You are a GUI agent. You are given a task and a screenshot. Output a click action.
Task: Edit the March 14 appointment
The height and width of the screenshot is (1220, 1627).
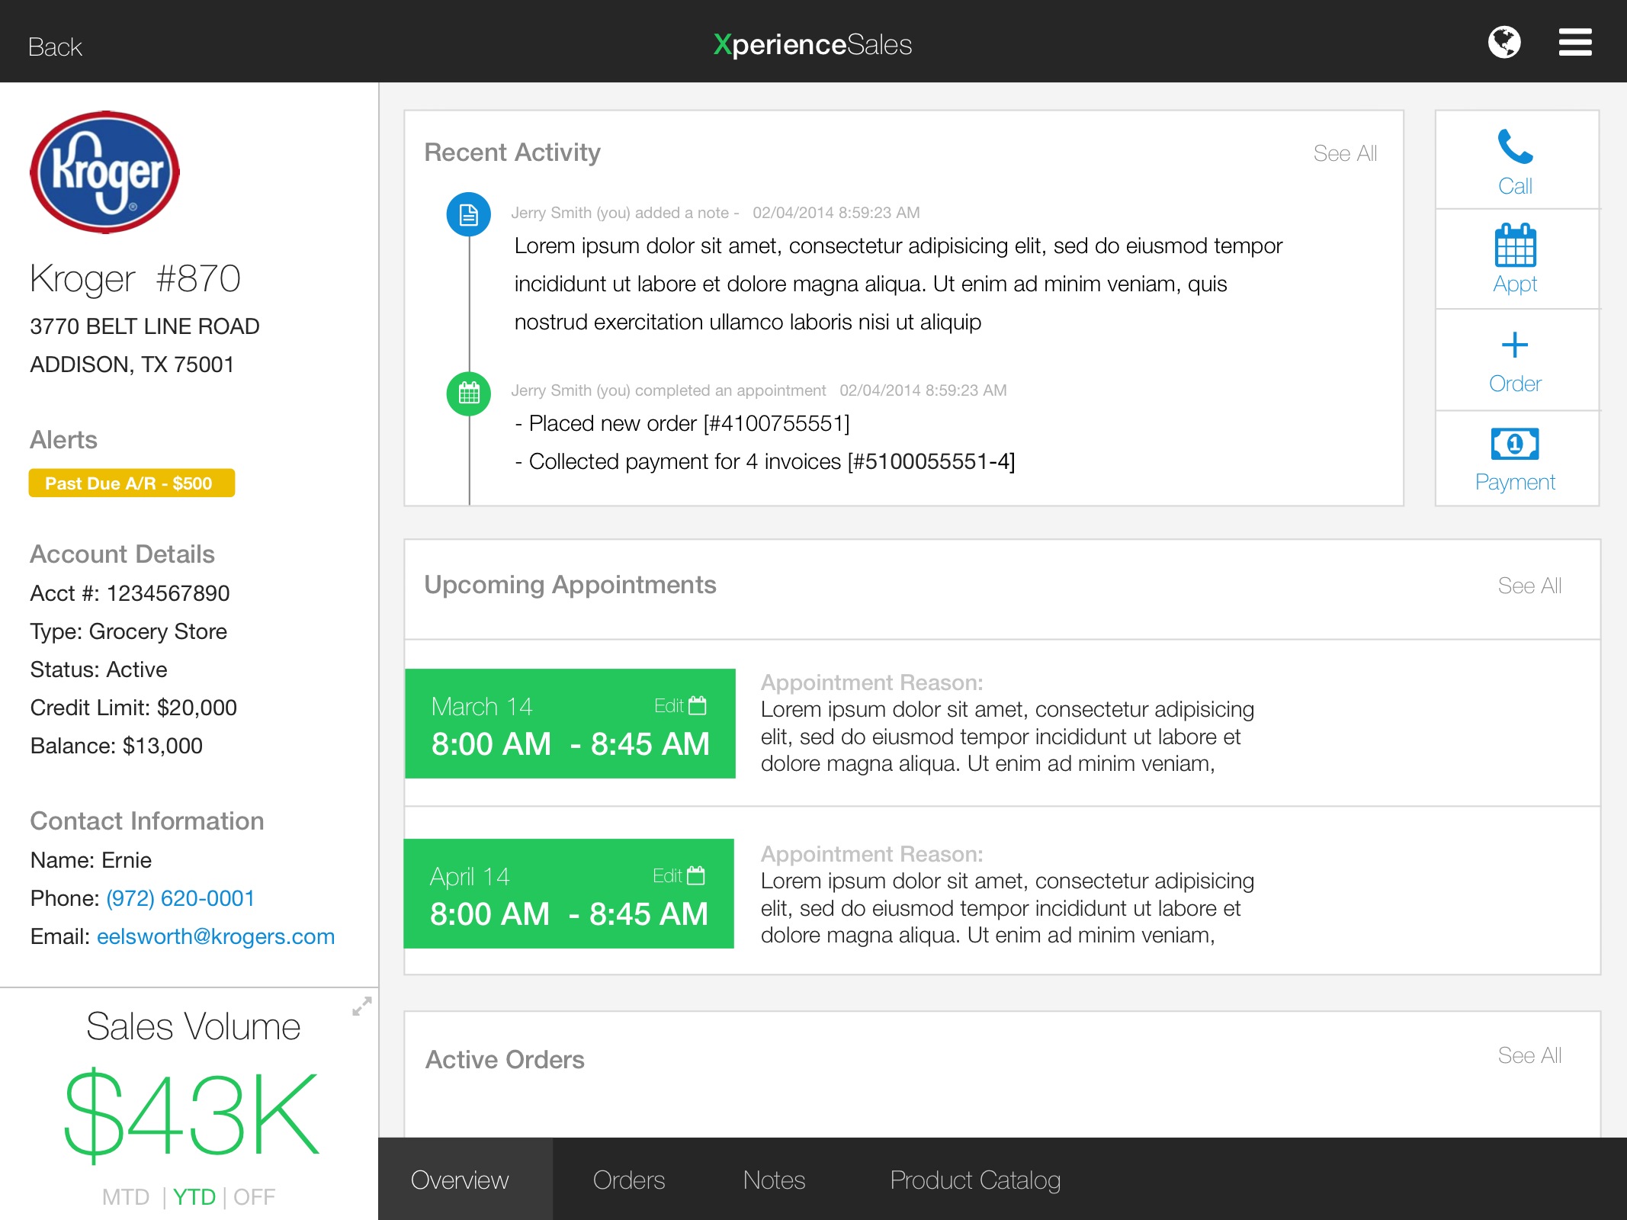pyautogui.click(x=680, y=706)
